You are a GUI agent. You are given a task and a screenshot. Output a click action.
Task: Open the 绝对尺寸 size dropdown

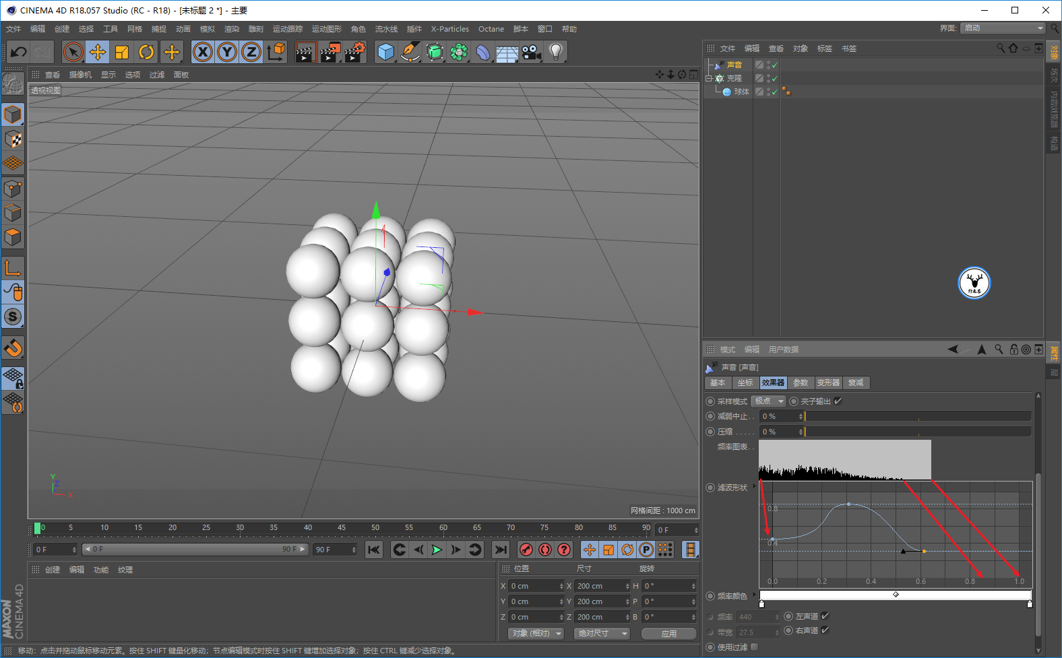(602, 634)
